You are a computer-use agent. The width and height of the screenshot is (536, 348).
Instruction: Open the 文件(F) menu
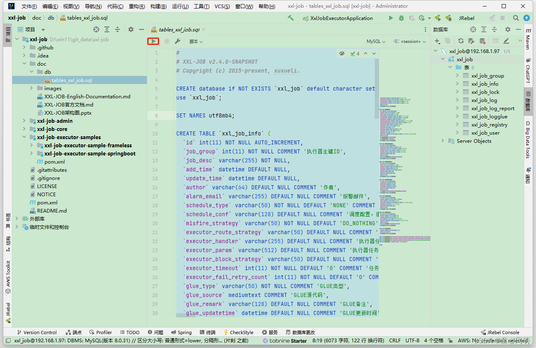click(29, 6)
